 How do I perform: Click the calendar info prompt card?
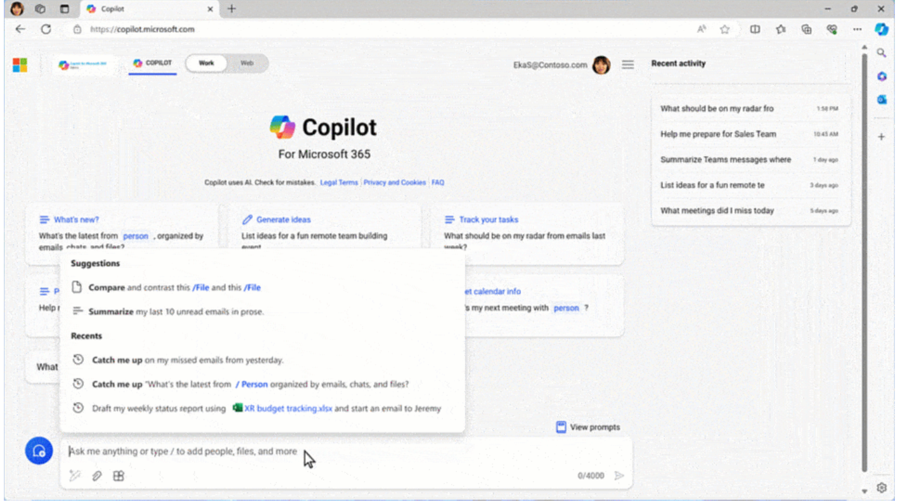point(544,304)
